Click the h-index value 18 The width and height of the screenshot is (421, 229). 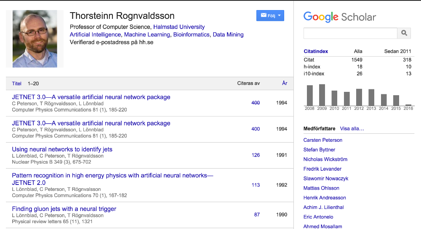(360, 67)
